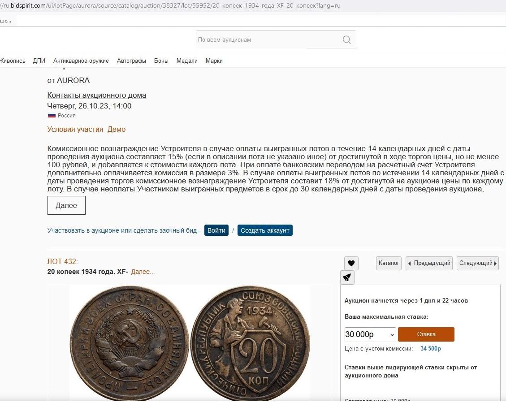This screenshot has width=506, height=403.
Task: Click the search magnifier icon
Action: click(x=346, y=40)
